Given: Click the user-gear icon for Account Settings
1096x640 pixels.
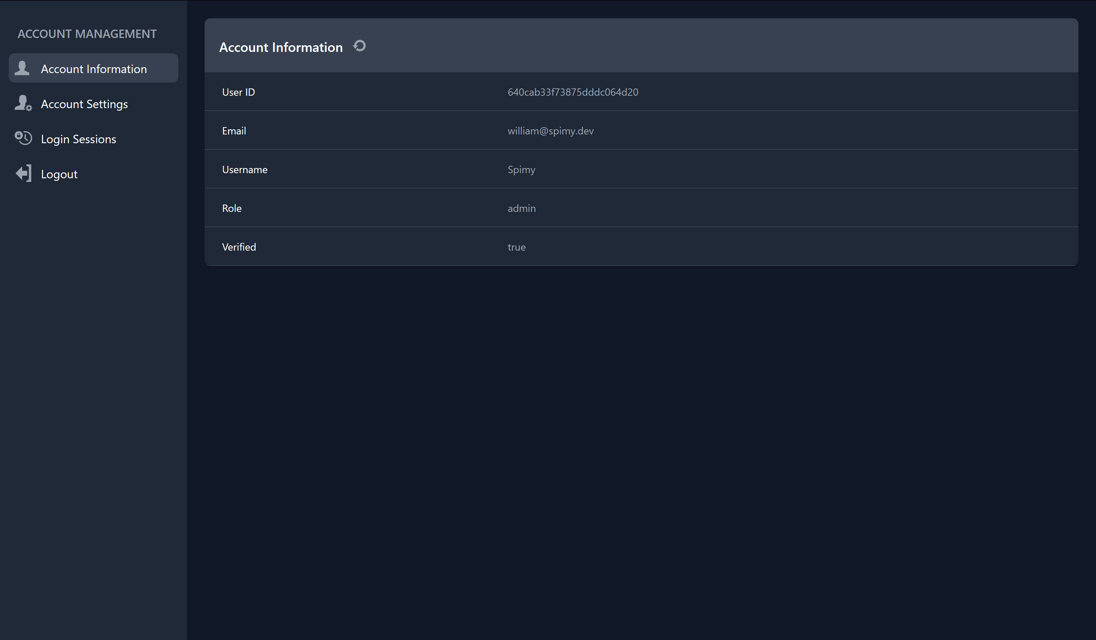Looking at the screenshot, I should point(23,103).
